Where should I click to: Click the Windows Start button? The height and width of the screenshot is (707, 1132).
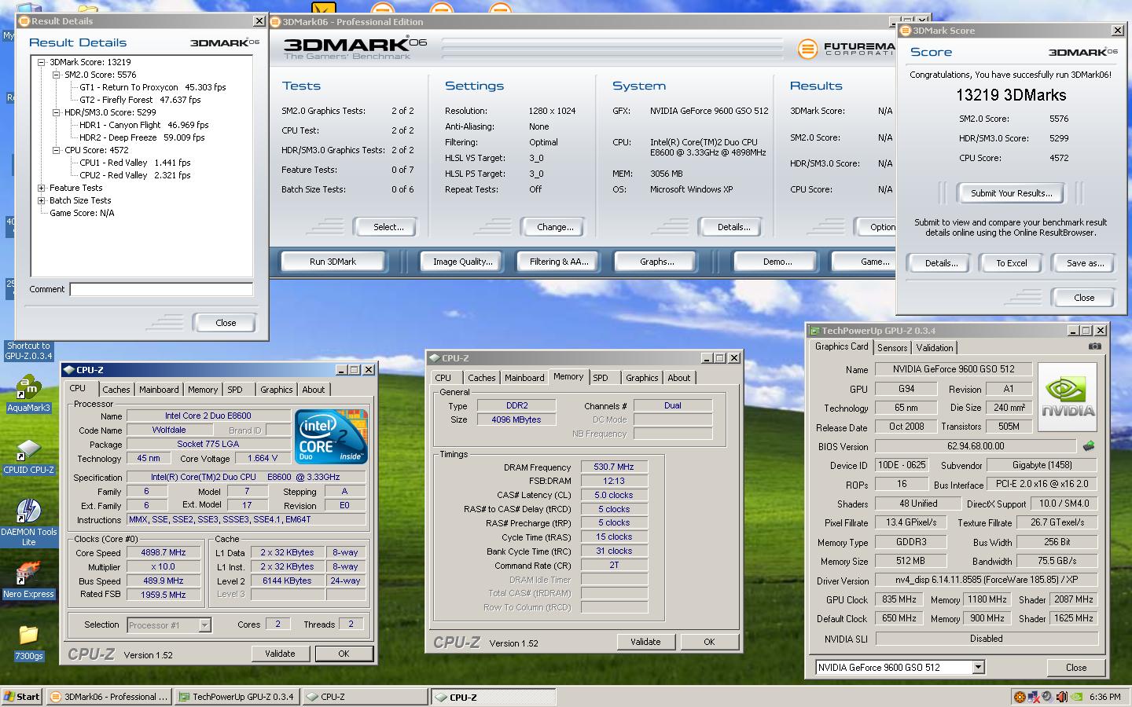22,697
